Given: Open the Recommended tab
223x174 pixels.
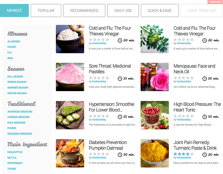Looking at the screenshot, I should 84,10.
